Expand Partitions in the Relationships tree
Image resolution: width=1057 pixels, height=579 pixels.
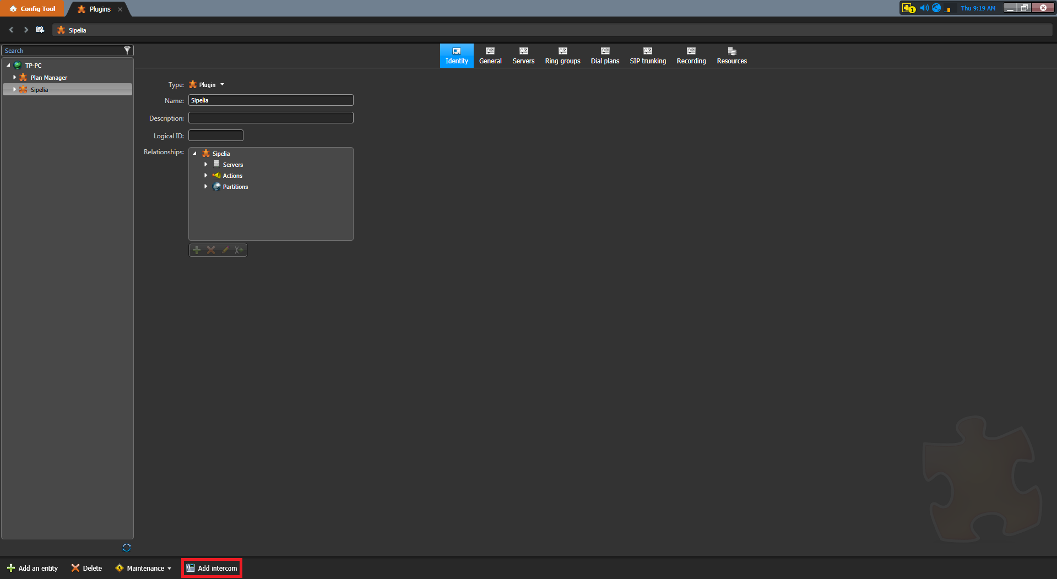[206, 187]
